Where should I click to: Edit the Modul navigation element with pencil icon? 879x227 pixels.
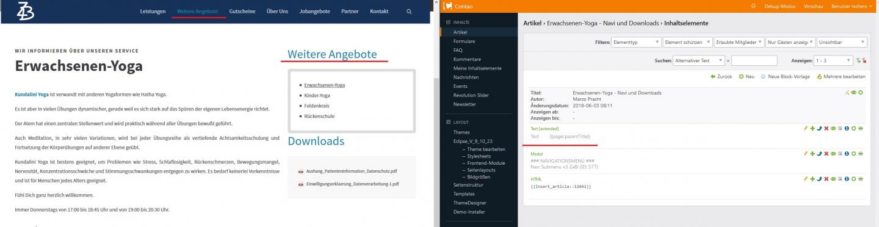[805, 153]
